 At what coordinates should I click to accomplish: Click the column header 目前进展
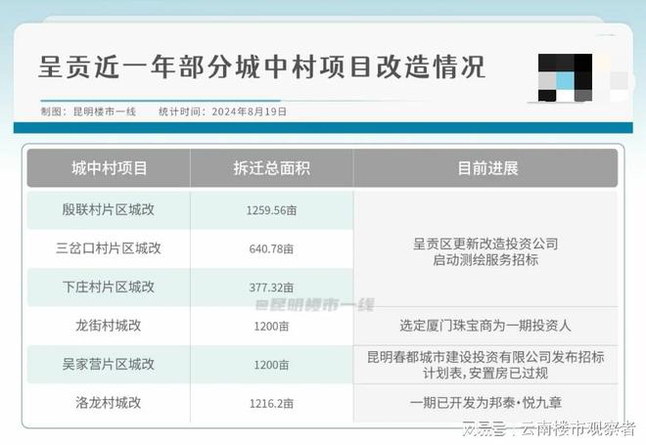[x=487, y=168]
